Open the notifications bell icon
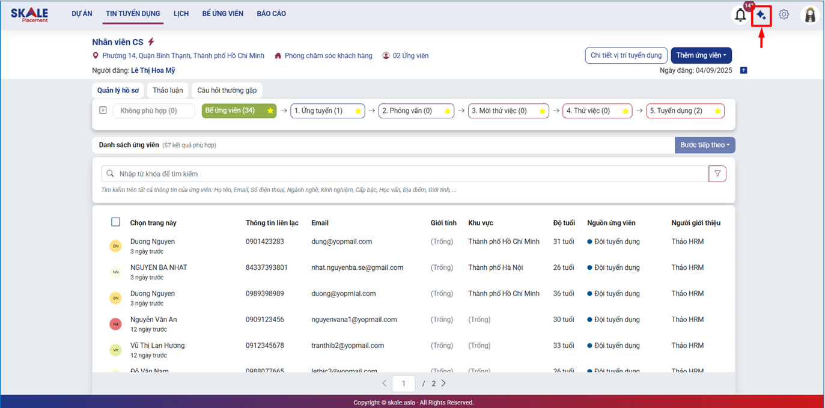 pyautogui.click(x=740, y=15)
